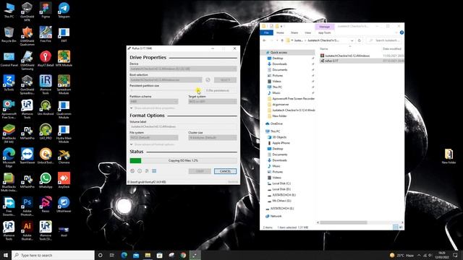Cancel the ISO copy in Rufus
The width and height of the screenshot is (463, 260).
225,171
